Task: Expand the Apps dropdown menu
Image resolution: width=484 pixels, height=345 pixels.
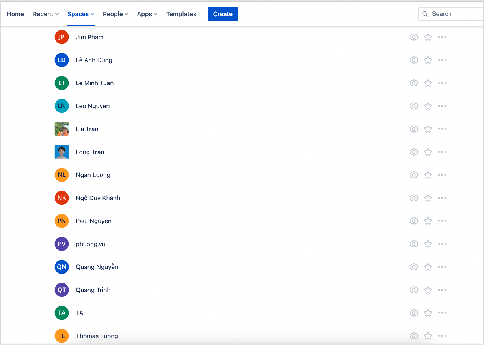Action: pos(147,14)
